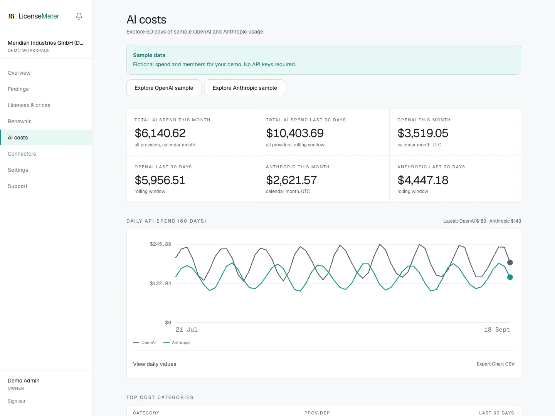Open Licenses & prices section
555x416 pixels.
[29, 105]
